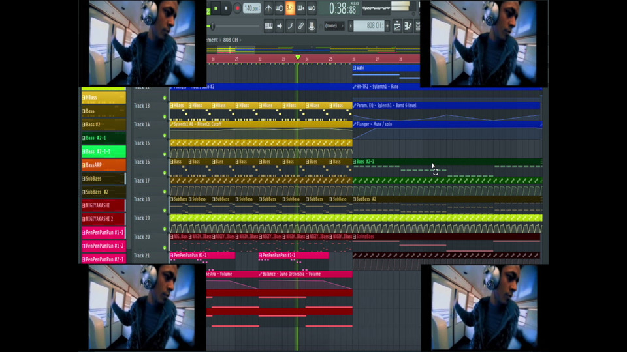Select Sylenth1 #6 FilterCtl Cutoff automation clip
627x352 pixels.
pos(261,130)
